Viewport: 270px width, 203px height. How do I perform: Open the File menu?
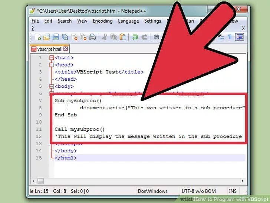(x=35, y=21)
